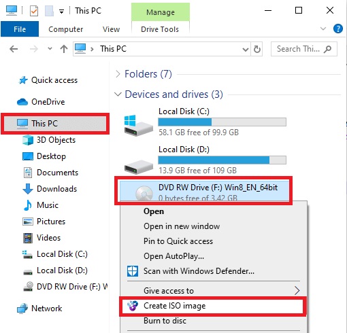The height and width of the screenshot is (333, 347).
Task: Choose Create ISO image
Action: tap(213, 306)
